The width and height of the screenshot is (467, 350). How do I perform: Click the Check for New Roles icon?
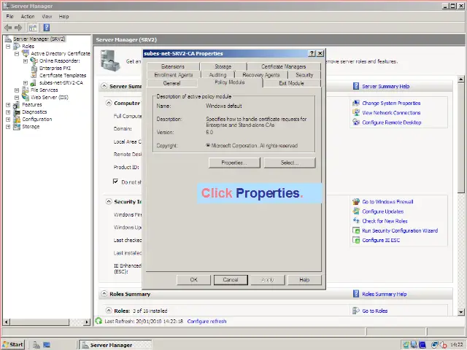point(356,221)
